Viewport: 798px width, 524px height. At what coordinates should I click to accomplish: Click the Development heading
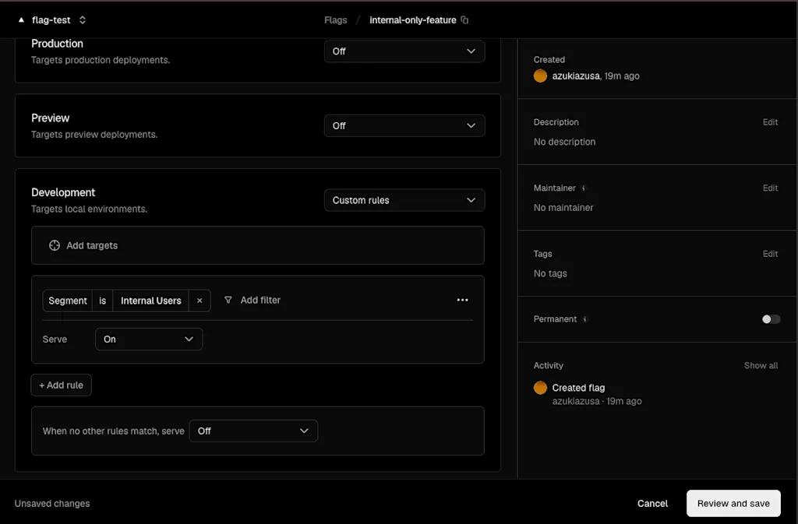(x=63, y=192)
